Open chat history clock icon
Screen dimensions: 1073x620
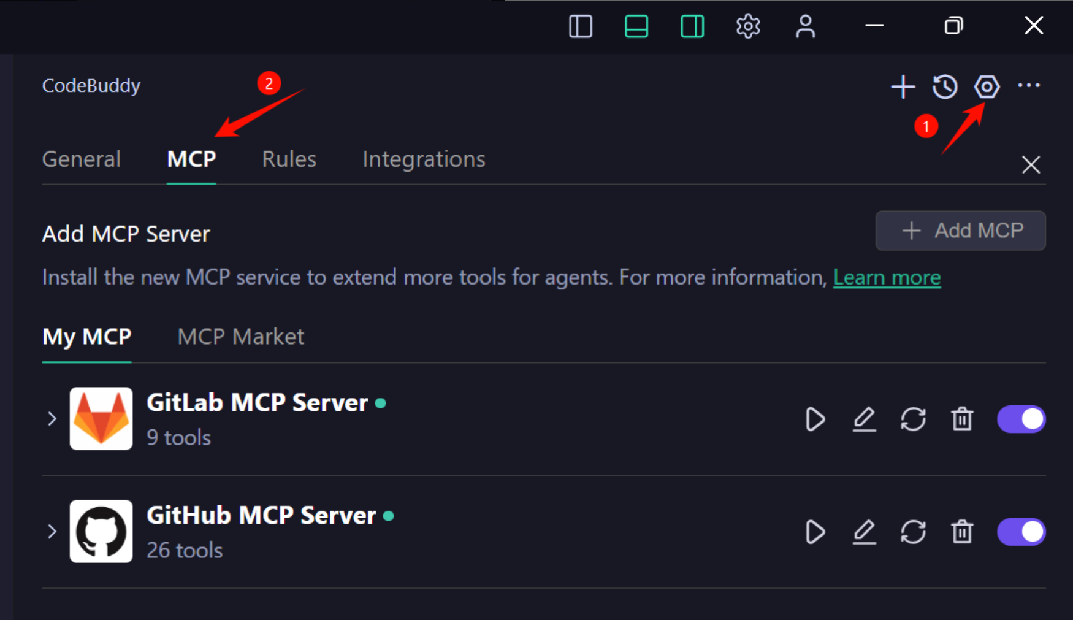(x=945, y=86)
